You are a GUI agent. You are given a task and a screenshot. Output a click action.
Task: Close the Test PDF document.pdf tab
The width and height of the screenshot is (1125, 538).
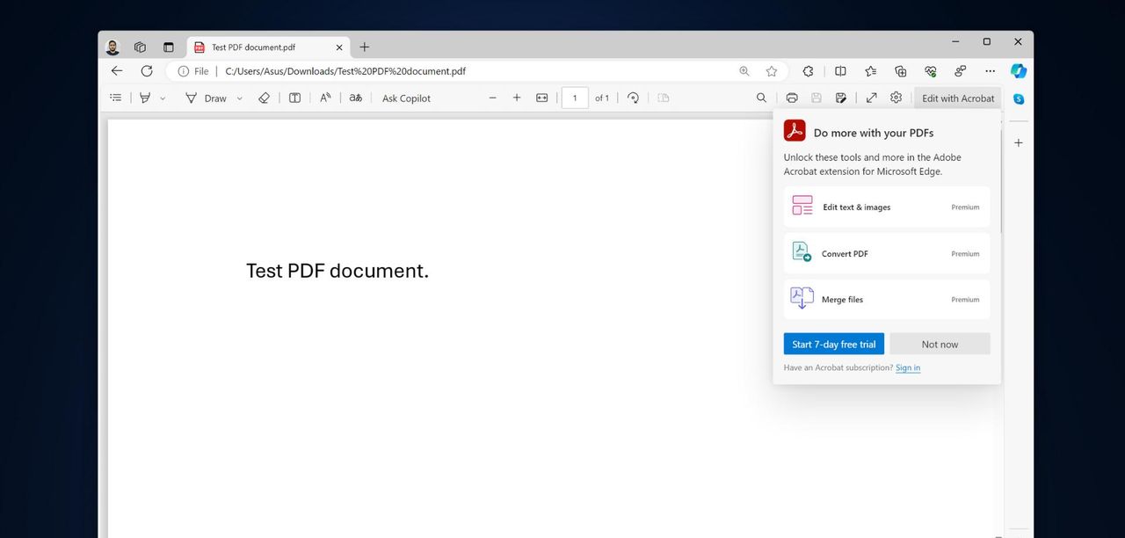pyautogui.click(x=339, y=47)
